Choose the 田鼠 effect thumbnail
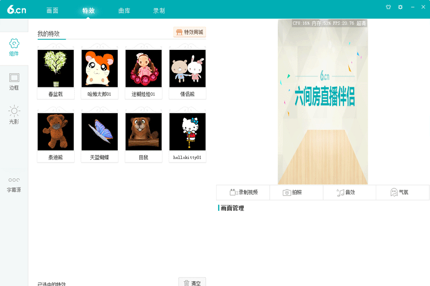Screen dimensions: 430x286 click(144, 131)
